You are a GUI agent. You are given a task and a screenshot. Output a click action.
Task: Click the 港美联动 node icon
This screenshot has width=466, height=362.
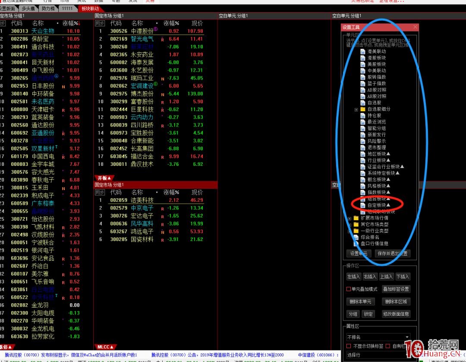[363, 51]
